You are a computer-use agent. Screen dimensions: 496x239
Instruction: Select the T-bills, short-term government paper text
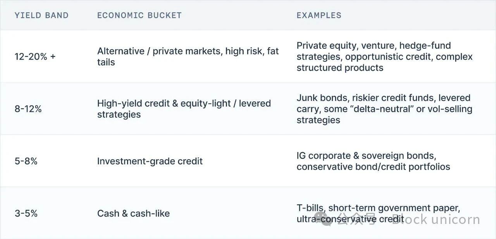[378, 208]
